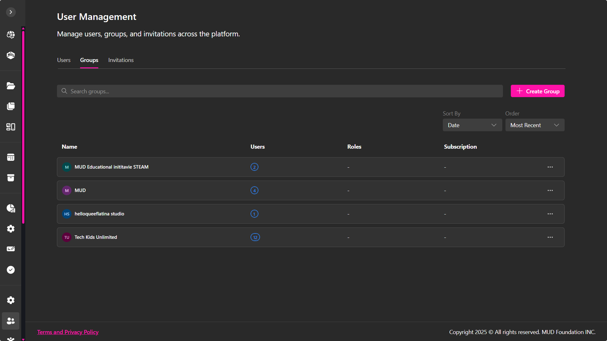Click the pink sidebar scrollbar
Image resolution: width=607 pixels, height=341 pixels.
[23, 127]
